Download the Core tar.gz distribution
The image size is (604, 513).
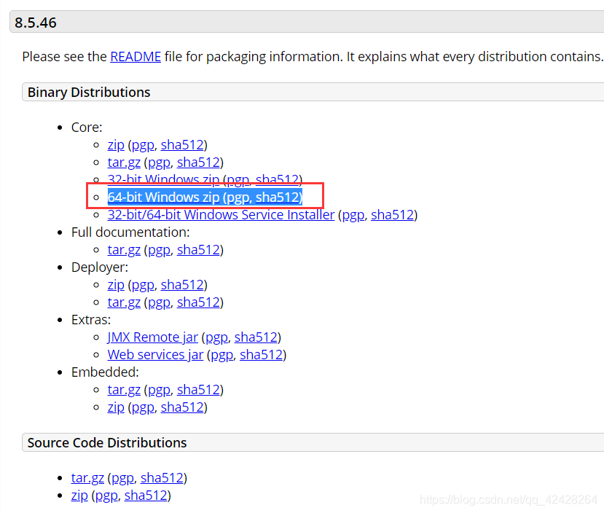[124, 162]
